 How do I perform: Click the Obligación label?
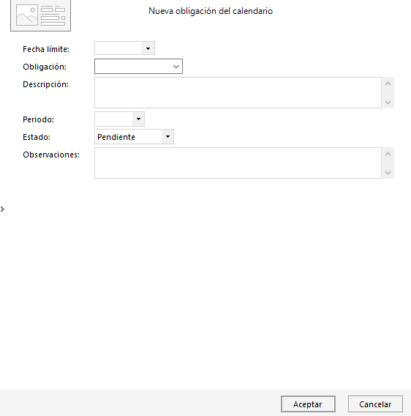click(x=45, y=67)
